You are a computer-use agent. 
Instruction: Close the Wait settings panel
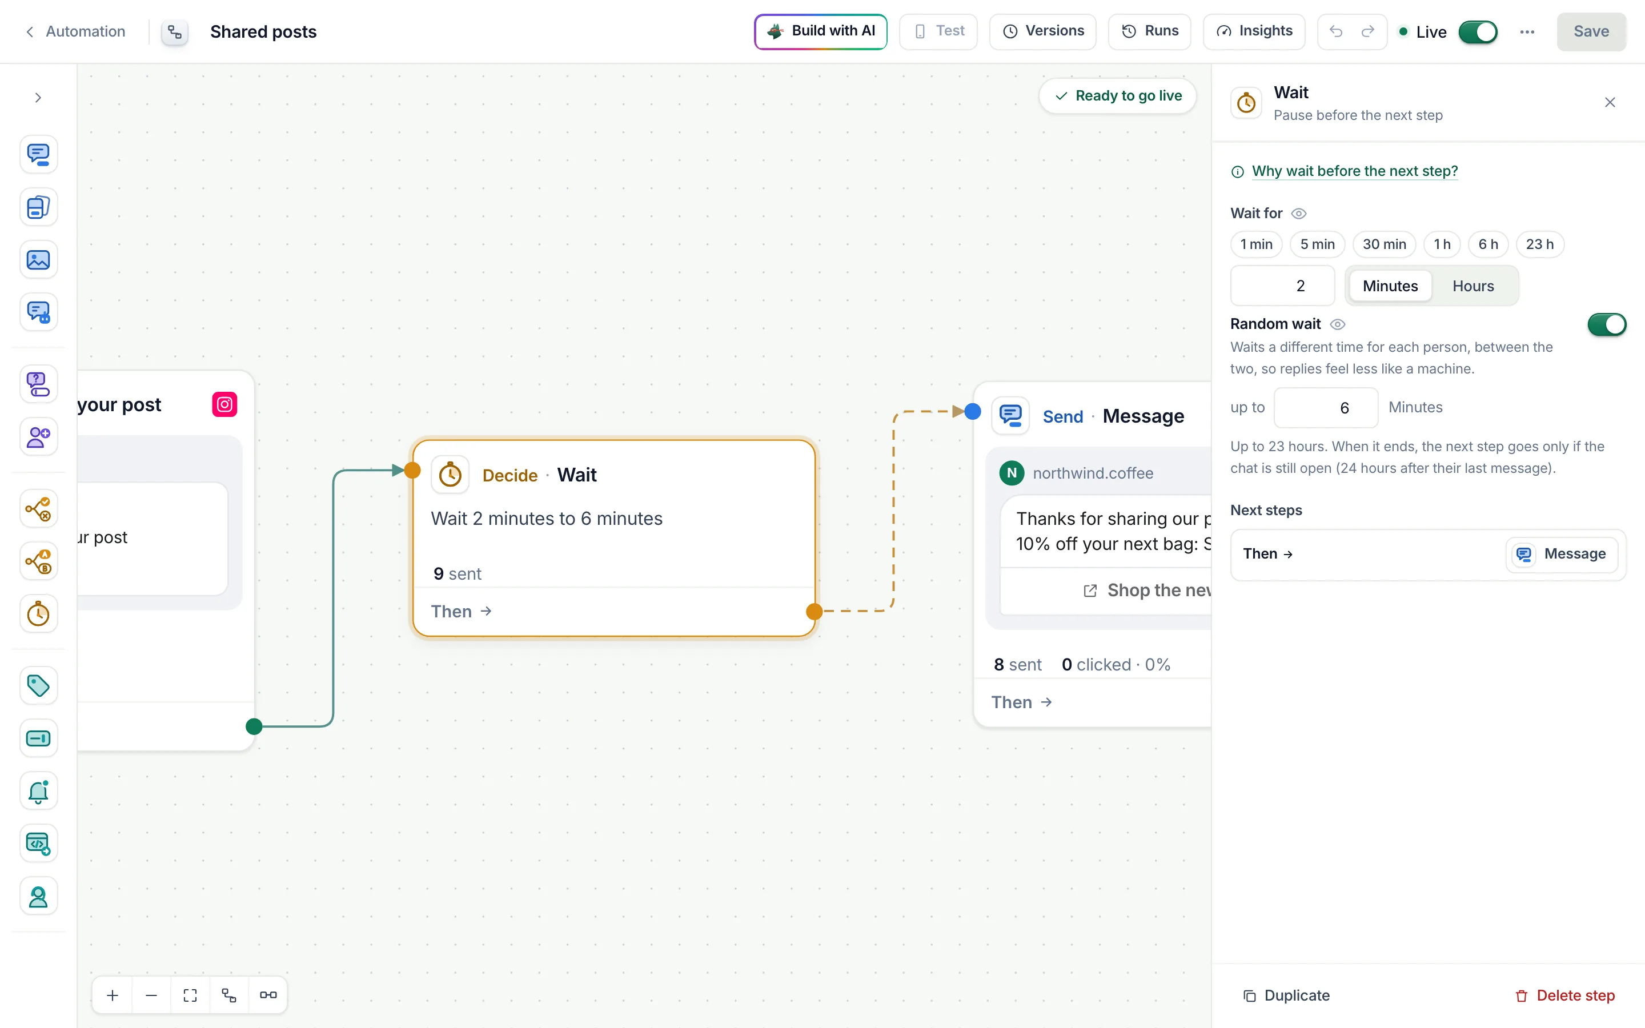pyautogui.click(x=1610, y=103)
